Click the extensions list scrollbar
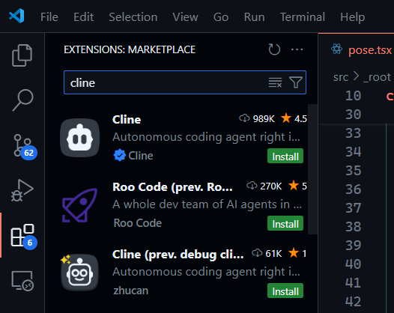The image size is (394, 313). click(x=312, y=169)
